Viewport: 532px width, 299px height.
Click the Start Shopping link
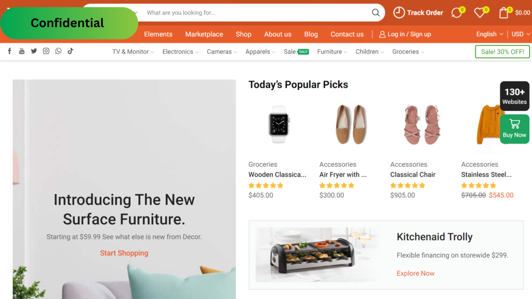(124, 253)
